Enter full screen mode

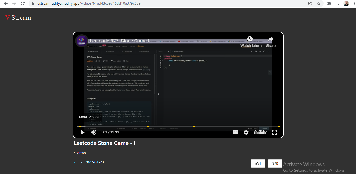point(274,132)
